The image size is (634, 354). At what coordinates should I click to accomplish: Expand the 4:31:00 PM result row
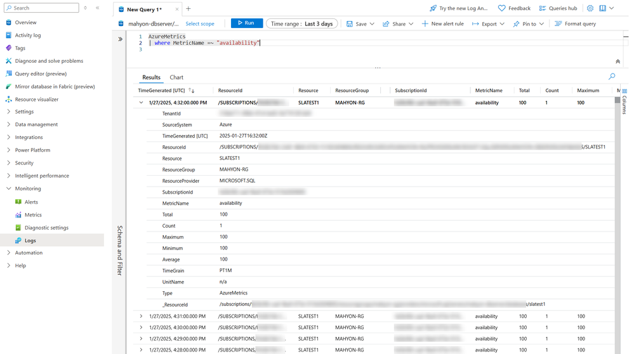[x=141, y=317]
